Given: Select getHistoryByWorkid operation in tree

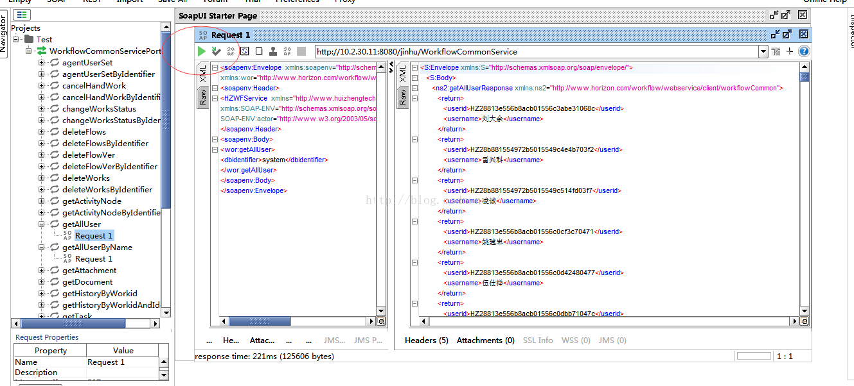Looking at the screenshot, I should [x=100, y=293].
